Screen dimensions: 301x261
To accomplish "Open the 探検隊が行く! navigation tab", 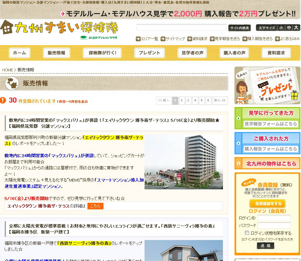I will click(x=102, y=53).
